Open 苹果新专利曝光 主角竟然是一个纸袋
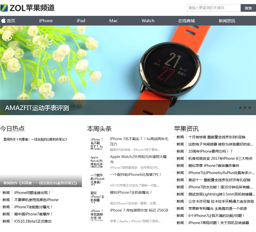 [217, 209]
